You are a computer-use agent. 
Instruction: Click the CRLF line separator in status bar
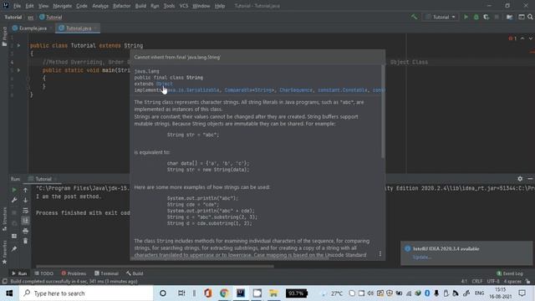[x=477, y=282]
